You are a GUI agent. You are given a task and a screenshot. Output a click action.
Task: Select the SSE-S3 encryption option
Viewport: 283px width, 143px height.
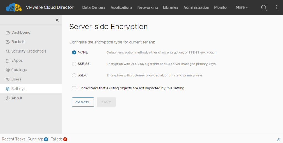coord(74,64)
